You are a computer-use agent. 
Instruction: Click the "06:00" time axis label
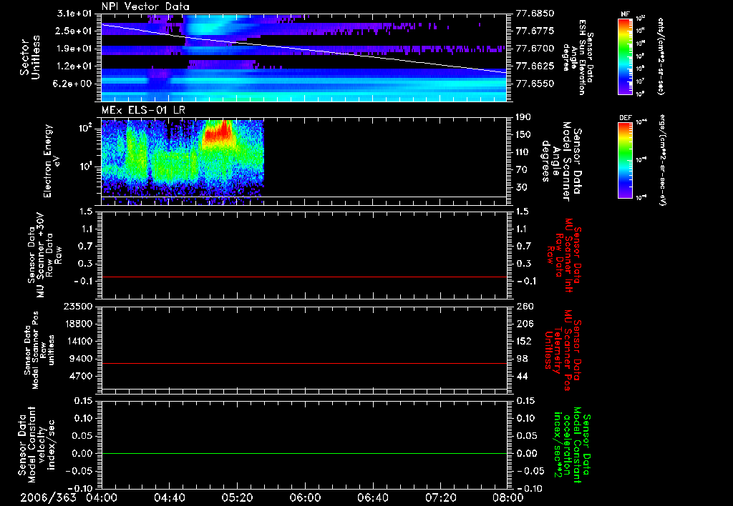pos(305,497)
